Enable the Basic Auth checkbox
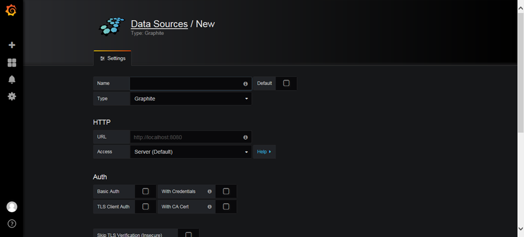 coord(146,191)
